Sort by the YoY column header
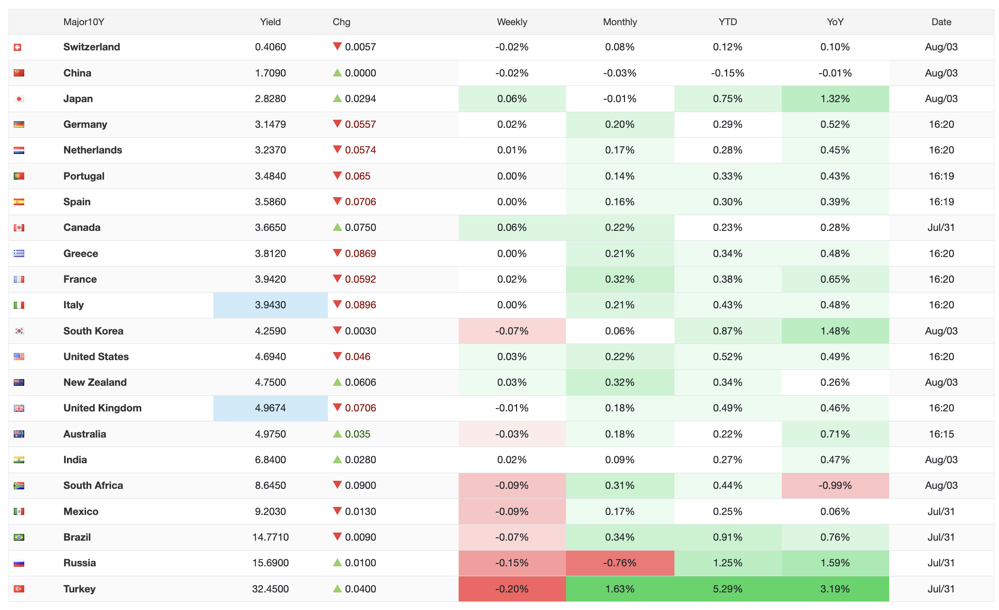The image size is (999, 610). [x=835, y=22]
